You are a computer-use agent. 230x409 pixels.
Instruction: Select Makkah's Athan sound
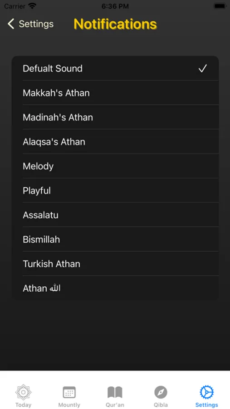[x=115, y=93]
